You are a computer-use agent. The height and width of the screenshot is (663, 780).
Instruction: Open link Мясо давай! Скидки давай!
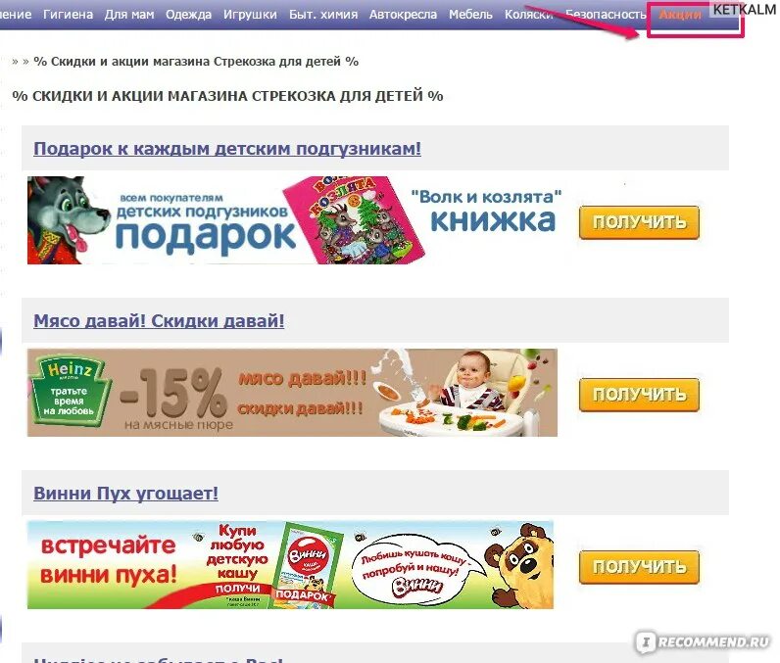[x=159, y=321]
